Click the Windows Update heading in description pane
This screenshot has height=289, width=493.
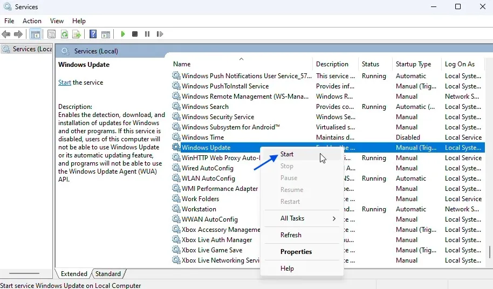pyautogui.click(x=84, y=64)
